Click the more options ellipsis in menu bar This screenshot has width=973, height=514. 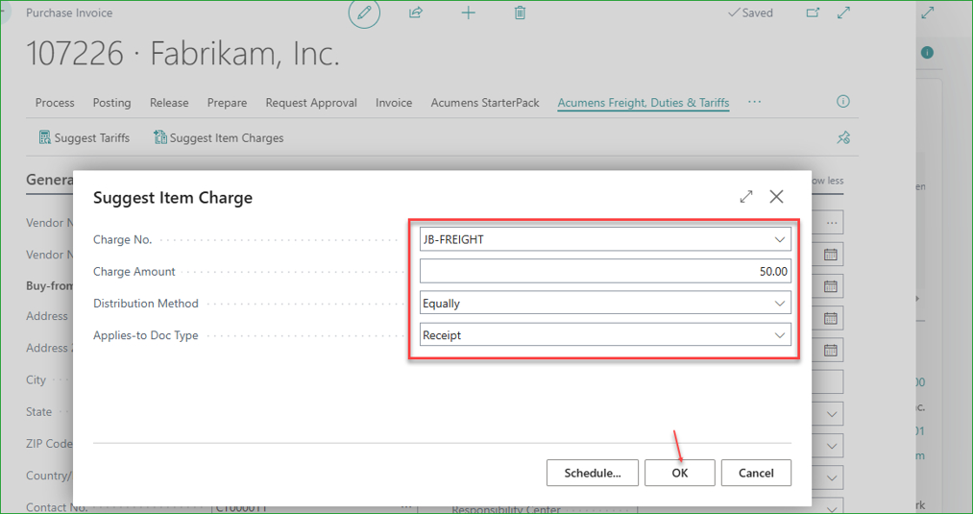(754, 101)
